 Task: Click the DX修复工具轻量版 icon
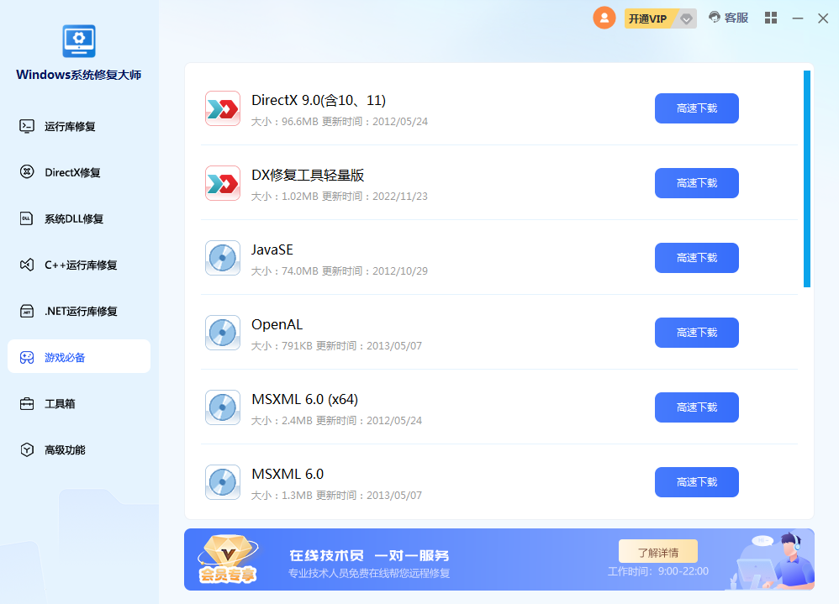223,183
